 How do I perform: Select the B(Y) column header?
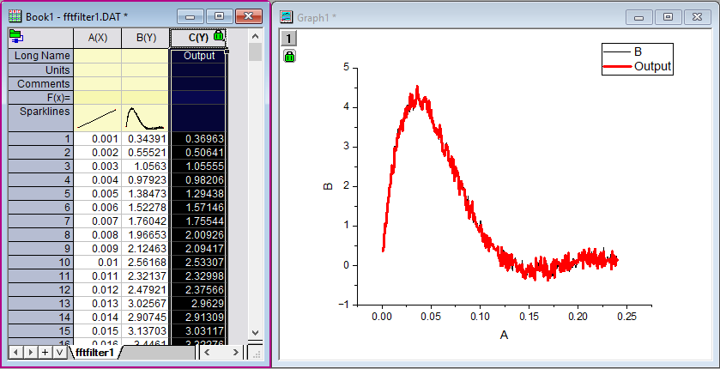(x=145, y=38)
